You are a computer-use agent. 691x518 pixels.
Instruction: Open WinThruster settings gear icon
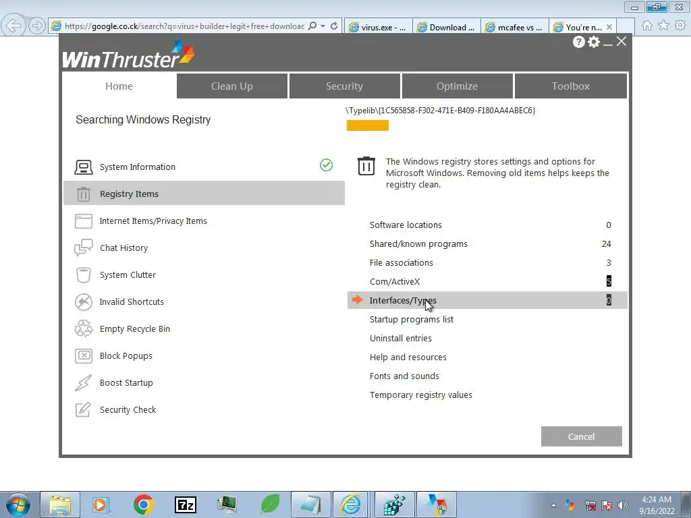click(x=594, y=42)
